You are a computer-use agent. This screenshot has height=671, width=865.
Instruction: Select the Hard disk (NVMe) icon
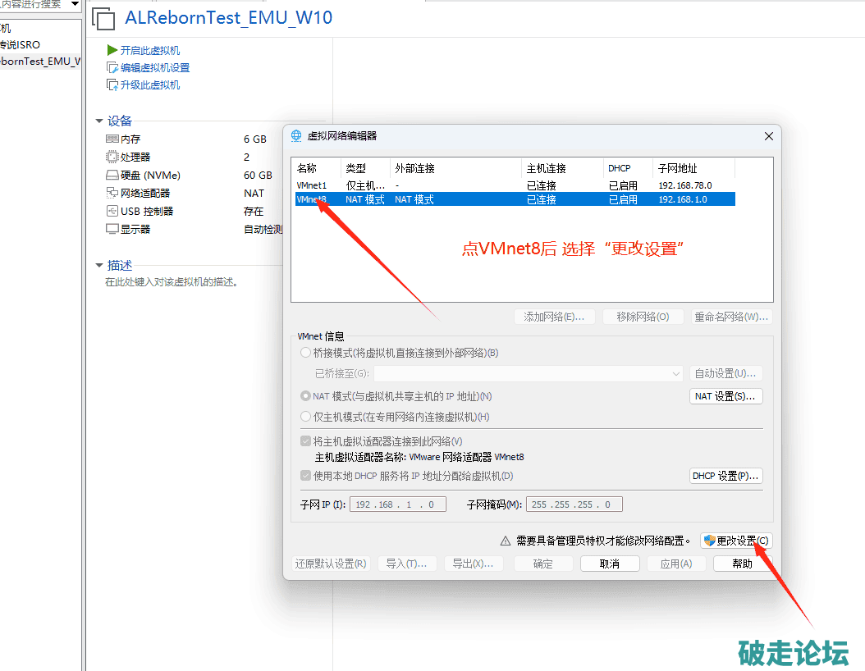(112, 176)
